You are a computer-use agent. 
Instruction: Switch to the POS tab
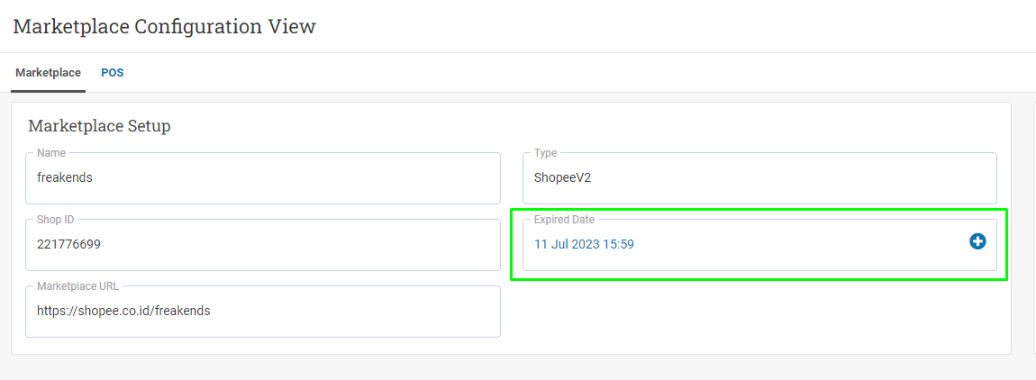point(113,73)
